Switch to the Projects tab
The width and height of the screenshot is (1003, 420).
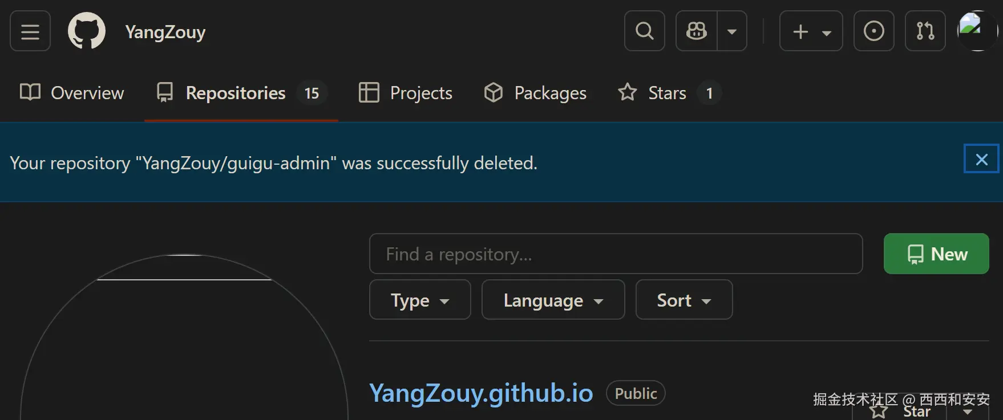[x=405, y=93]
